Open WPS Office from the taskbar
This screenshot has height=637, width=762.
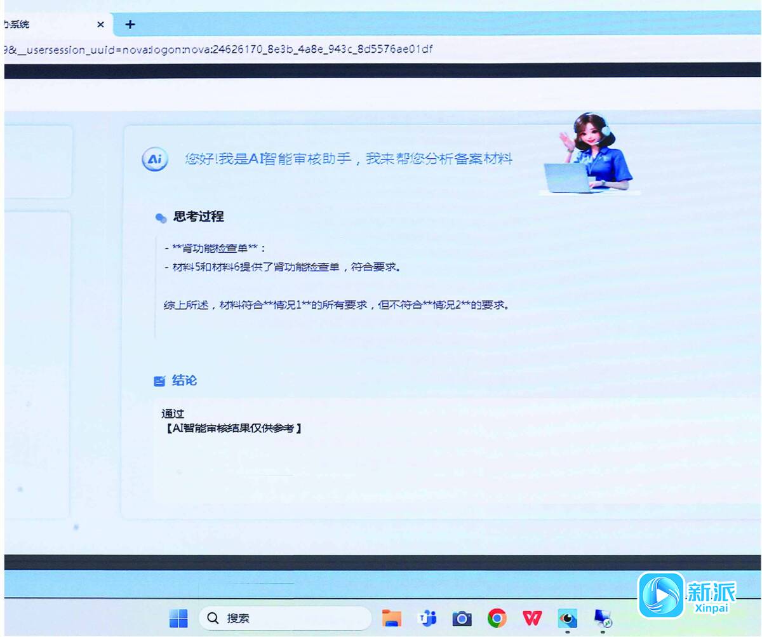coord(532,617)
